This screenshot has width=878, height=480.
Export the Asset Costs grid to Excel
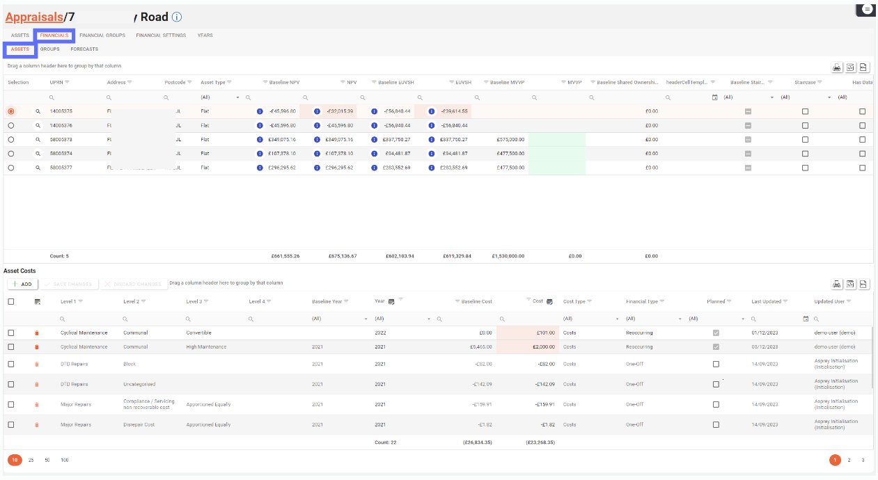coord(850,285)
